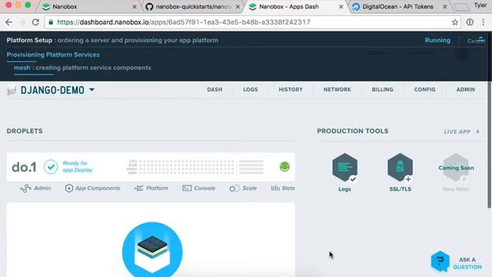Image resolution: width=492 pixels, height=277 pixels.
Task: Cancel the running Platform Setup
Action: pos(476,41)
